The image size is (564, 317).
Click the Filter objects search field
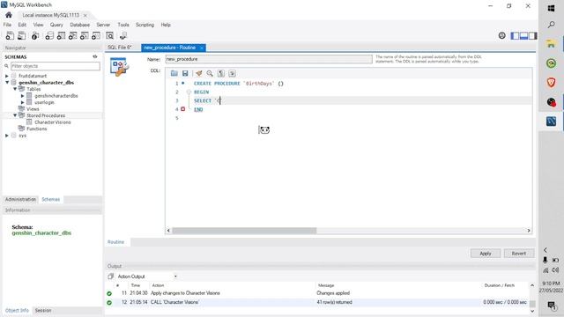[x=55, y=66]
